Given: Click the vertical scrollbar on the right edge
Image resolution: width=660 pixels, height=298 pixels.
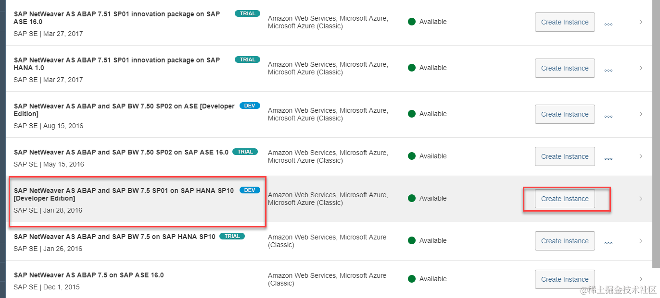Looking at the screenshot, I should pyautogui.click(x=657, y=133).
